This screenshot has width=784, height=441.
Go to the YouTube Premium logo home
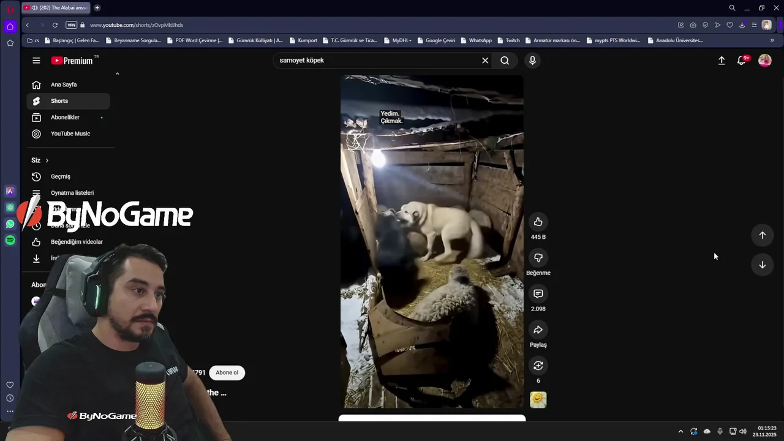(72, 61)
